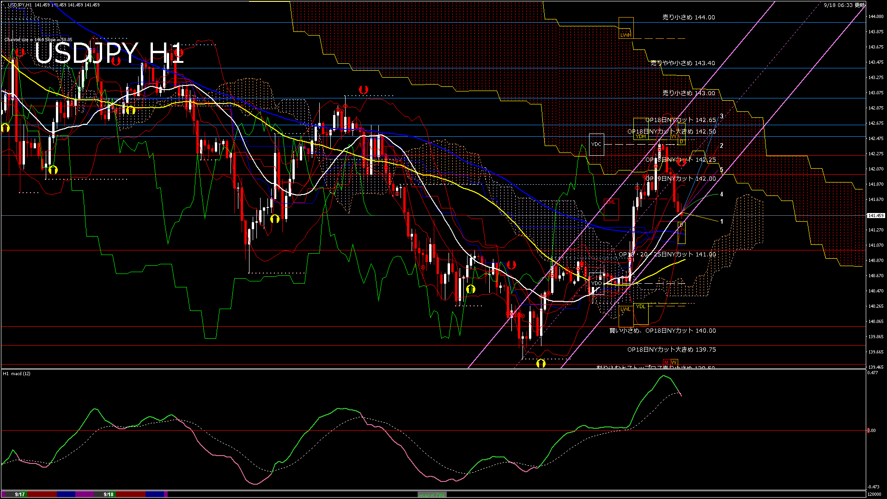
Task: Click the orange LWL level label
Action: [625, 309]
